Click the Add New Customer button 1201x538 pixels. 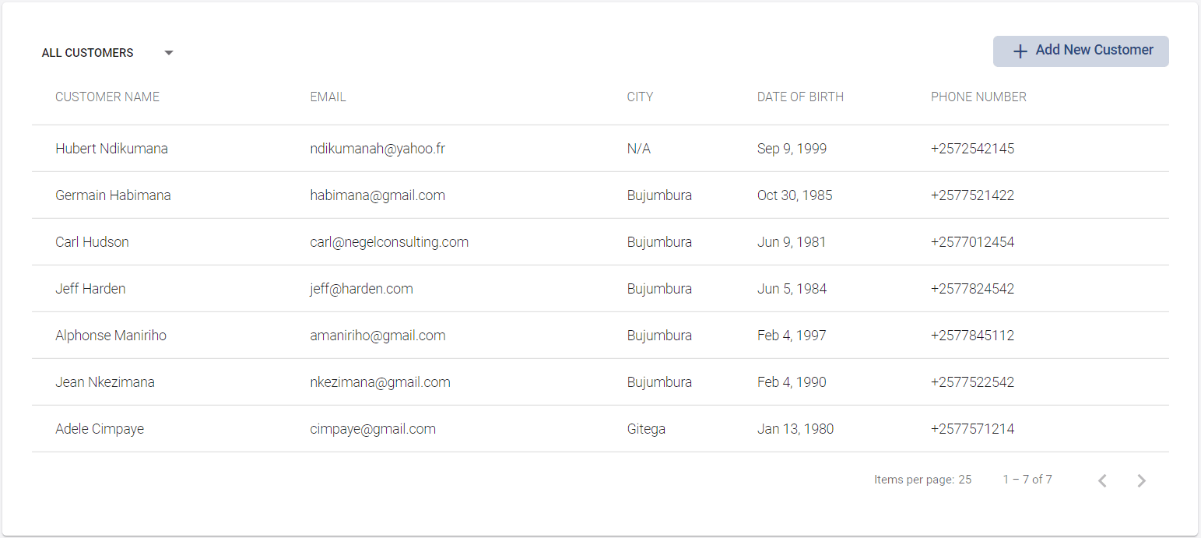point(1080,51)
